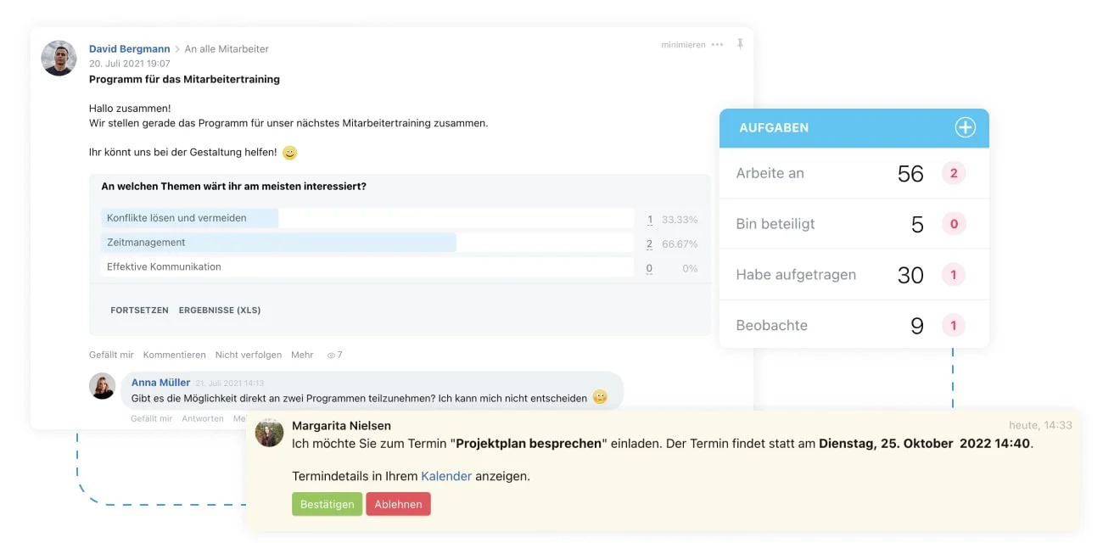Click the post date 20. Juli 2021 19:07
This screenshot has width=1103, height=560.
[130, 64]
